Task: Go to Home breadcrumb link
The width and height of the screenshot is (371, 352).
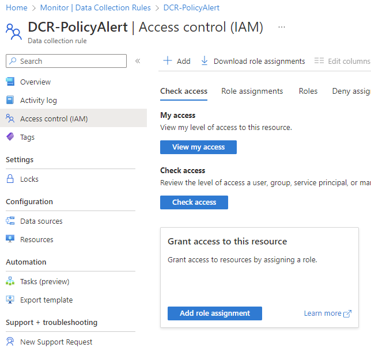Action: pos(17,8)
